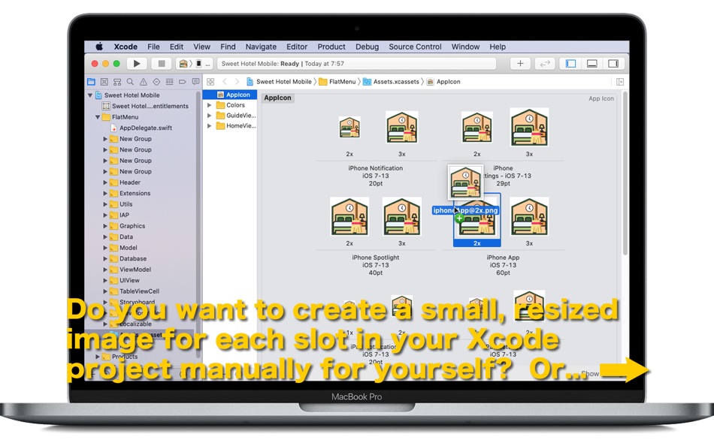The image size is (714, 446).
Task: Select iPhone Spotlight 3x icon slot
Action: tap(401, 217)
